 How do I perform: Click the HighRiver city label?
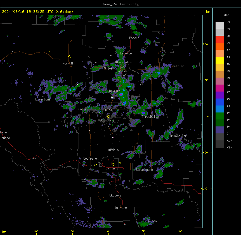coord(120,207)
